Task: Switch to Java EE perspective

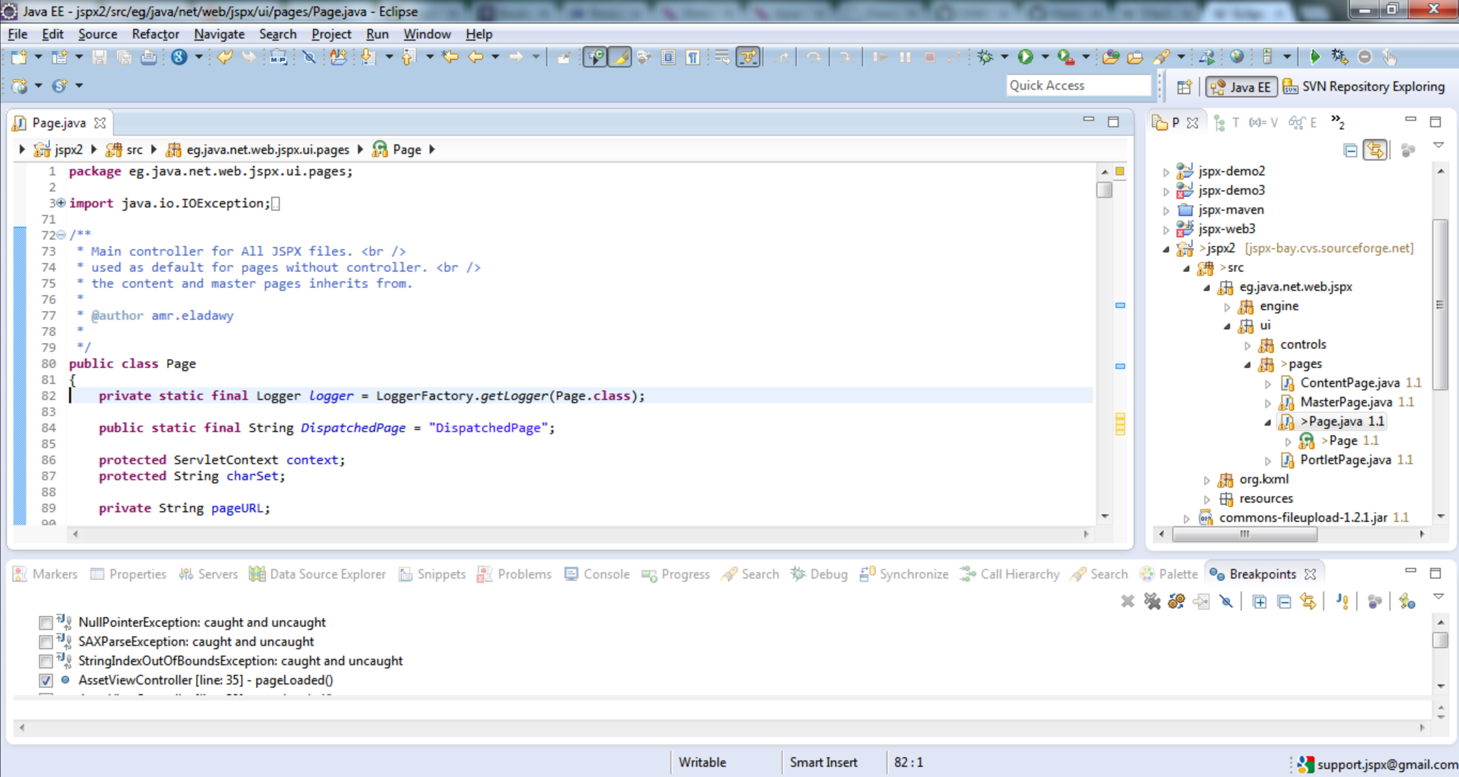Action: click(x=1241, y=87)
